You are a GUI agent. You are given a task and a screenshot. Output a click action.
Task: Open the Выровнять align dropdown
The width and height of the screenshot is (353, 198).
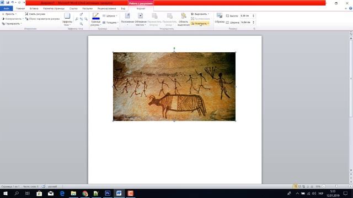click(200, 14)
